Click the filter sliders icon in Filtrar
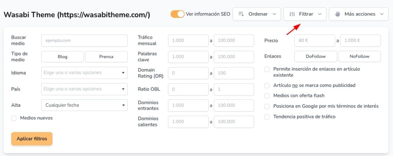This screenshot has height=156, width=393. pyautogui.click(x=292, y=14)
